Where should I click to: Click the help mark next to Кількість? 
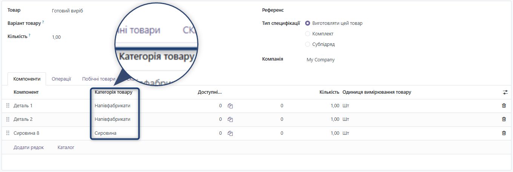tap(29, 35)
